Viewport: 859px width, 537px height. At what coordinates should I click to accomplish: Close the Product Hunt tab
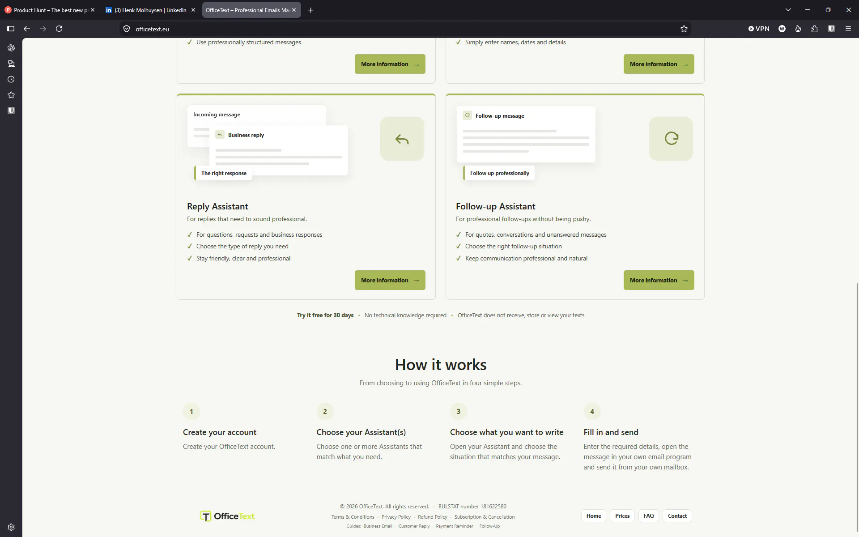coord(93,10)
